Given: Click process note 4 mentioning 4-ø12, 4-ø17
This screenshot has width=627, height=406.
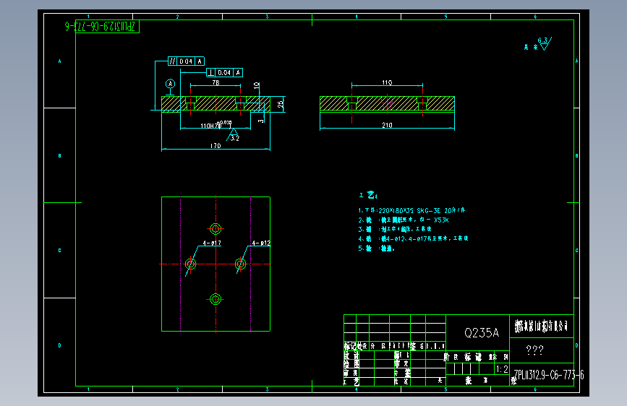Looking at the screenshot, I should coord(413,238).
